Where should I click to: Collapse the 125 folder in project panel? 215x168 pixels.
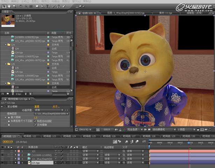tap(6, 64)
